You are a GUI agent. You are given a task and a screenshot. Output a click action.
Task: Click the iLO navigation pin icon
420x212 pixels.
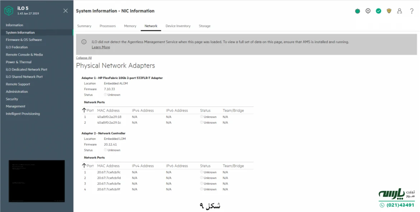368,11
